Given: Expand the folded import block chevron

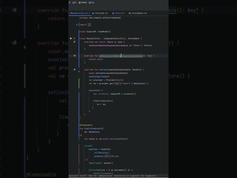Looking at the screenshot, I should [77, 25].
